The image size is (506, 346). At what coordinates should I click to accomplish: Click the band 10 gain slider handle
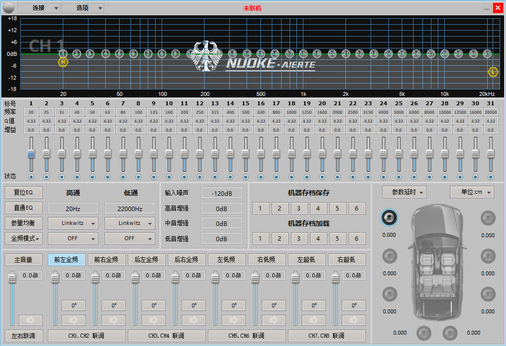point(169,154)
